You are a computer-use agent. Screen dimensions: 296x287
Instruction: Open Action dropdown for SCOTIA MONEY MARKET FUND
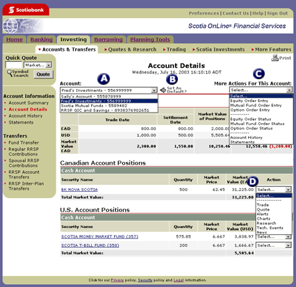click(274, 237)
